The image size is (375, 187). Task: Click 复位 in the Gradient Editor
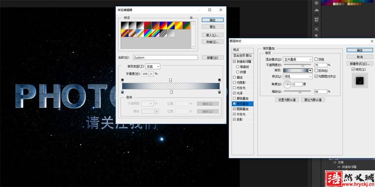tap(212, 27)
